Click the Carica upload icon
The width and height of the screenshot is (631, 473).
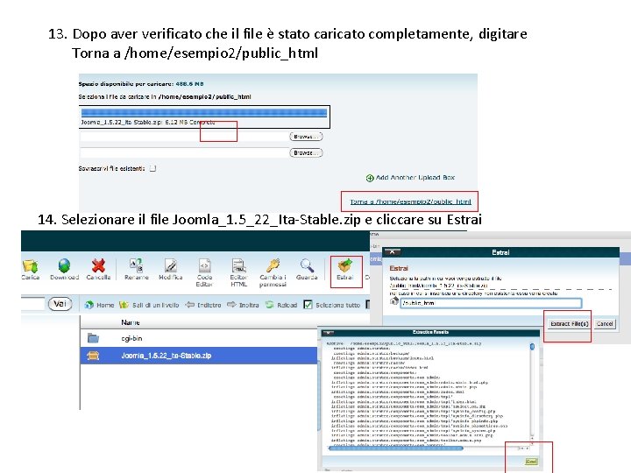31,266
